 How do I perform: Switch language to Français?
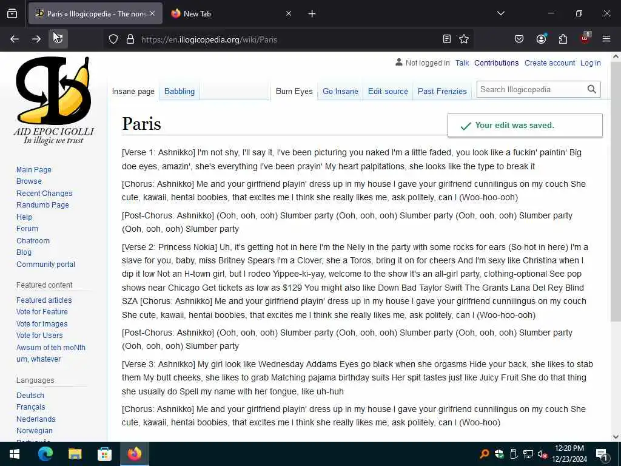click(30, 407)
